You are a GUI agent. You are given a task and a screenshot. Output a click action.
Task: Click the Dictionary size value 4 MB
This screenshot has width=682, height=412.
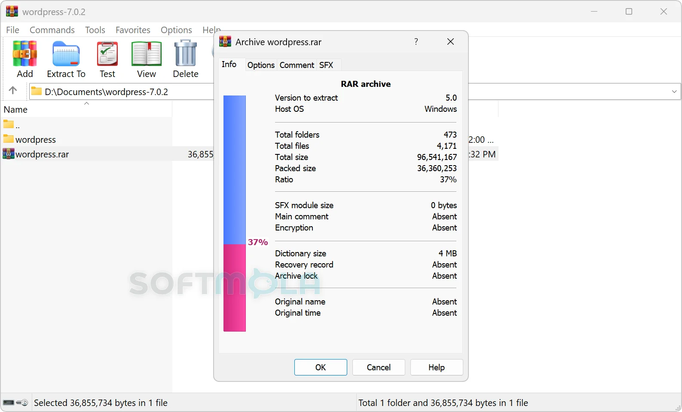(x=448, y=253)
